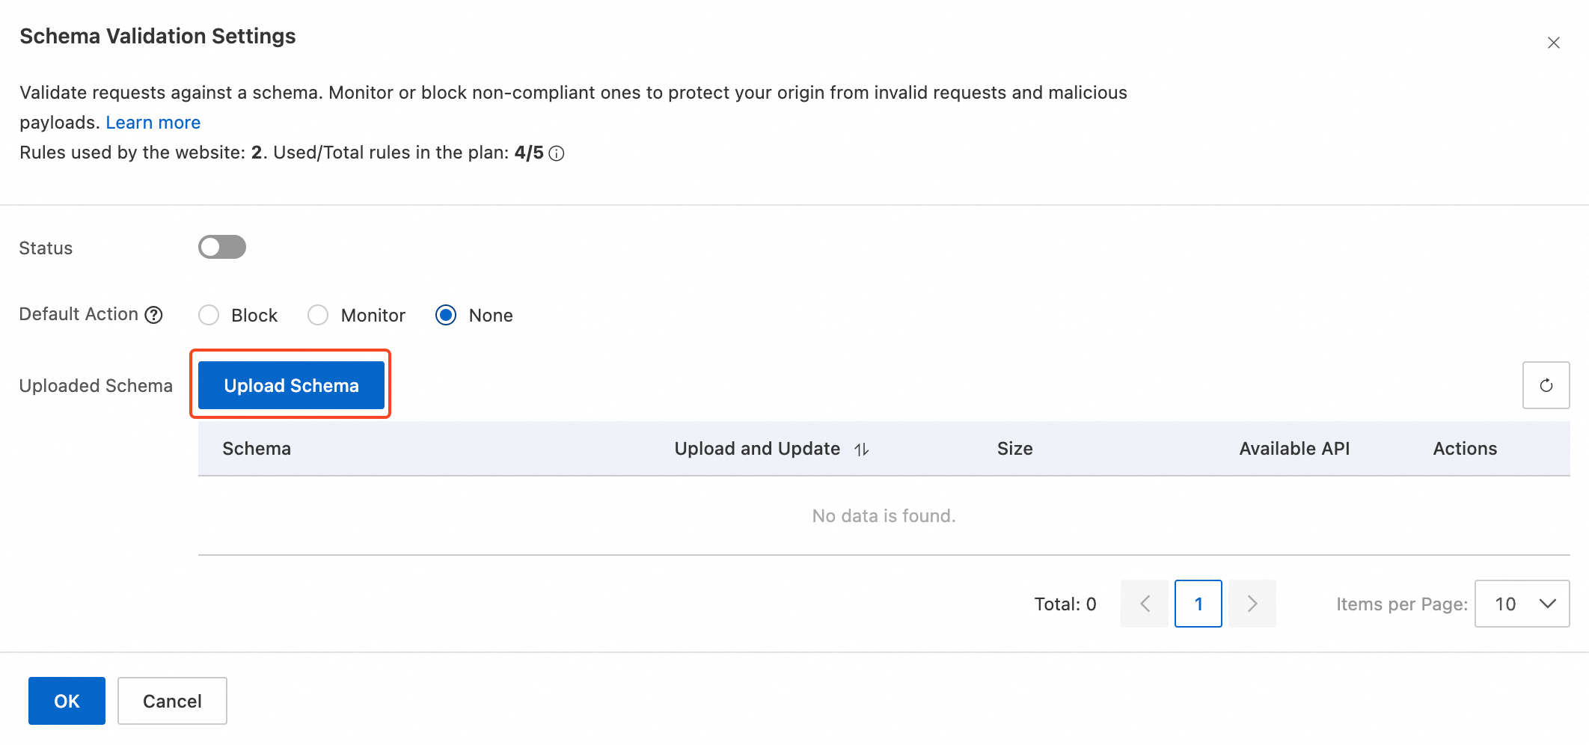The image size is (1589, 745).
Task: Open the Learn more link
Action: [153, 123]
